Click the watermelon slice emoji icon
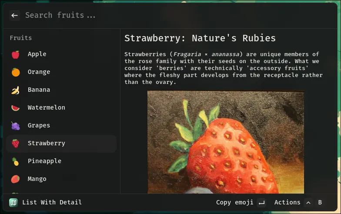 (16, 108)
